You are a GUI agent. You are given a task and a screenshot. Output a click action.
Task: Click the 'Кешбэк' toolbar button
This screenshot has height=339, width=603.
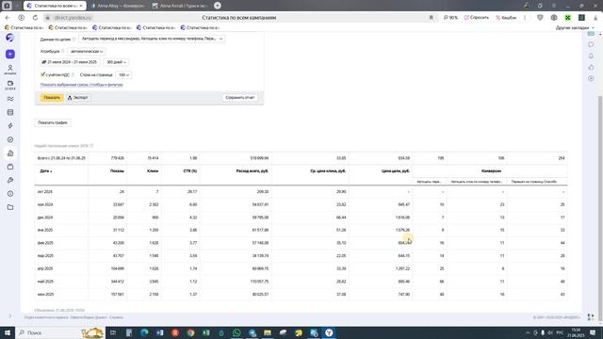pyautogui.click(x=506, y=18)
